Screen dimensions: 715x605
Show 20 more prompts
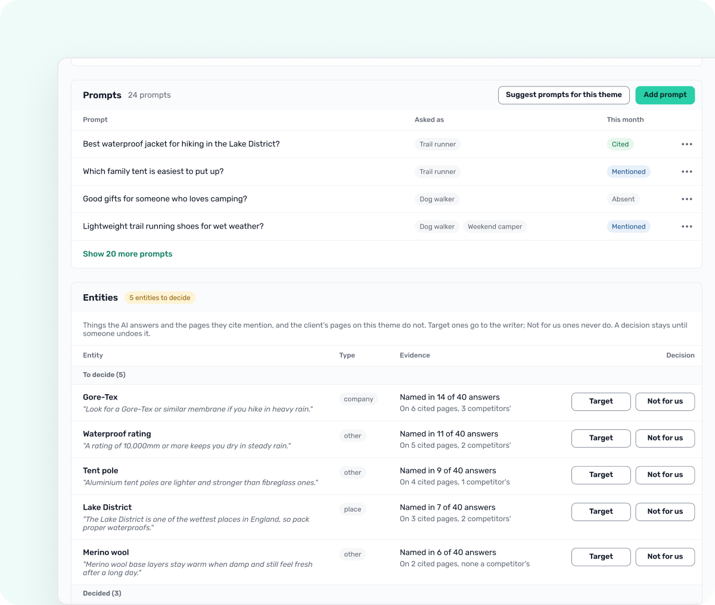[x=128, y=254]
